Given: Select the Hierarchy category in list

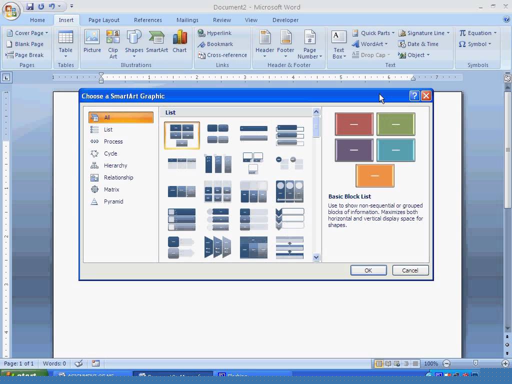Looking at the screenshot, I should pos(115,165).
